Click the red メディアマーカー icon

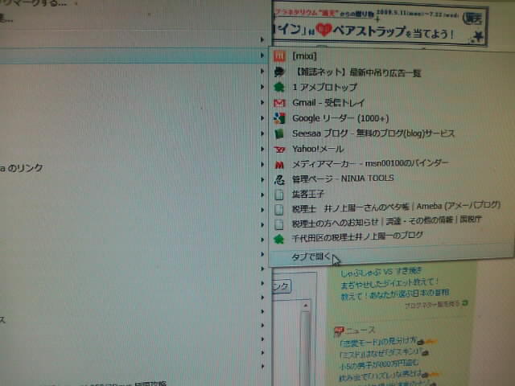(x=279, y=164)
